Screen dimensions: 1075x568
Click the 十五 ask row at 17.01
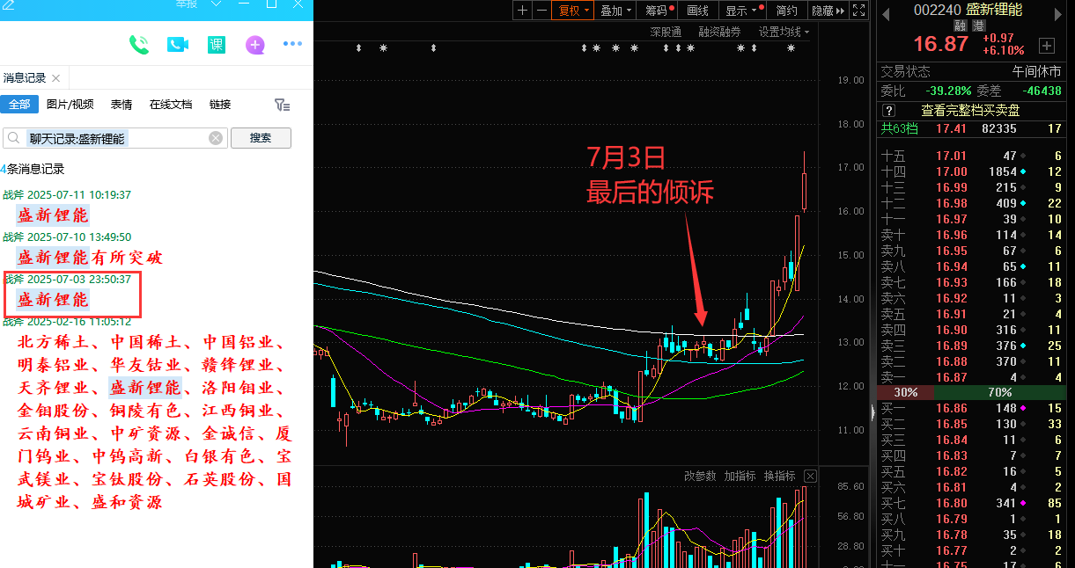(x=972, y=156)
